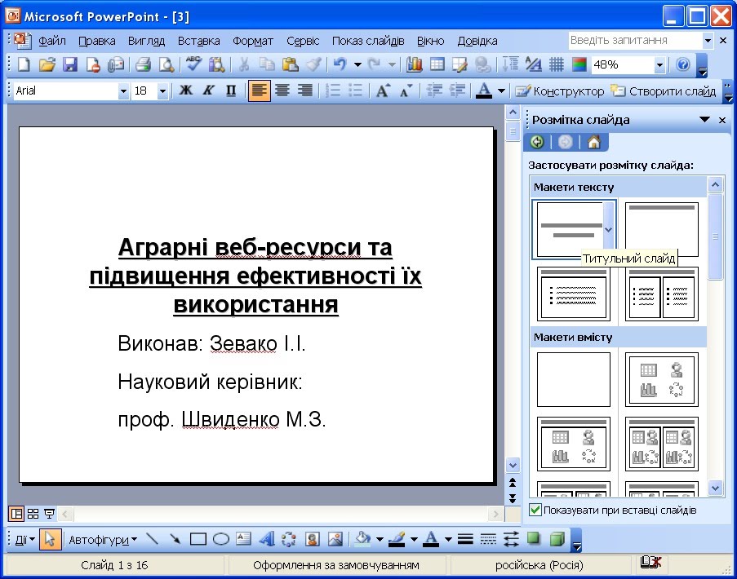Click the drawing toolbar font color A
This screenshot has width=737, height=579.
point(431,539)
